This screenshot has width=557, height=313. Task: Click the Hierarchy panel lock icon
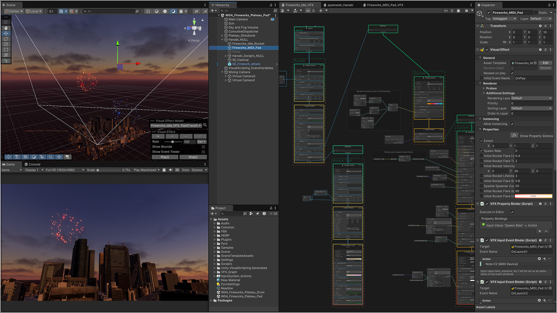pos(271,5)
